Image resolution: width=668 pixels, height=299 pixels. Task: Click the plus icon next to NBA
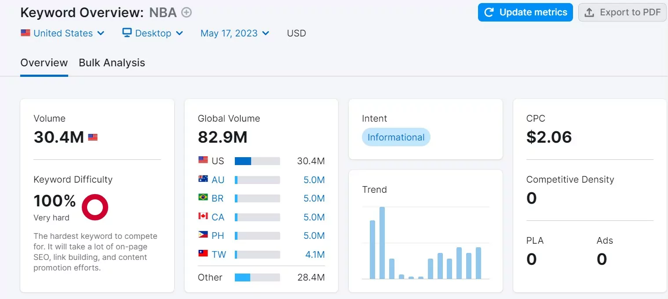click(x=186, y=12)
